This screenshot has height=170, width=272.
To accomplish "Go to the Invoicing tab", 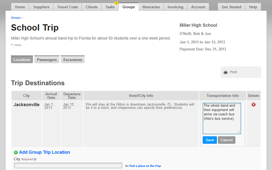I will point(175,7).
